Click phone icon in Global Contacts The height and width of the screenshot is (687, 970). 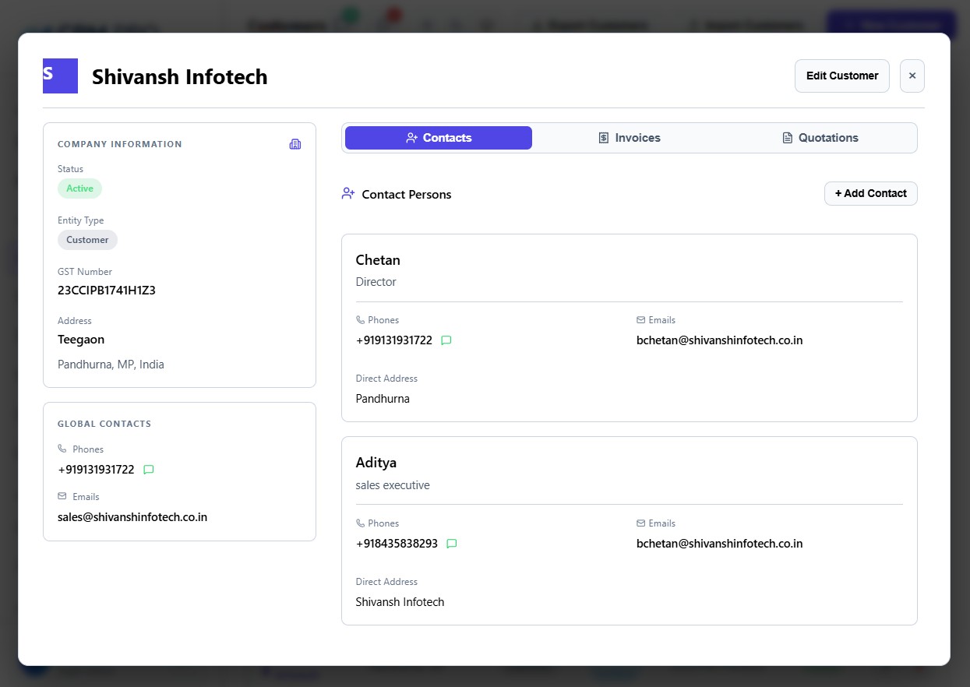(x=62, y=449)
